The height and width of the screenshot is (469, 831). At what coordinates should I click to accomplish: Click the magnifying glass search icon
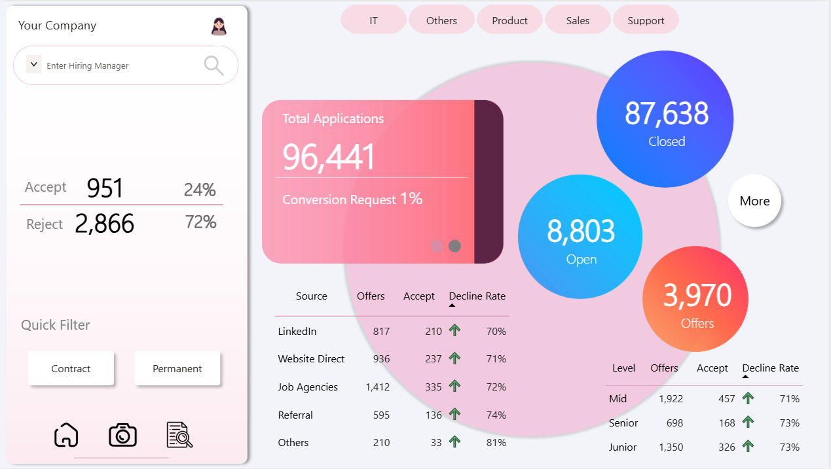click(x=213, y=65)
